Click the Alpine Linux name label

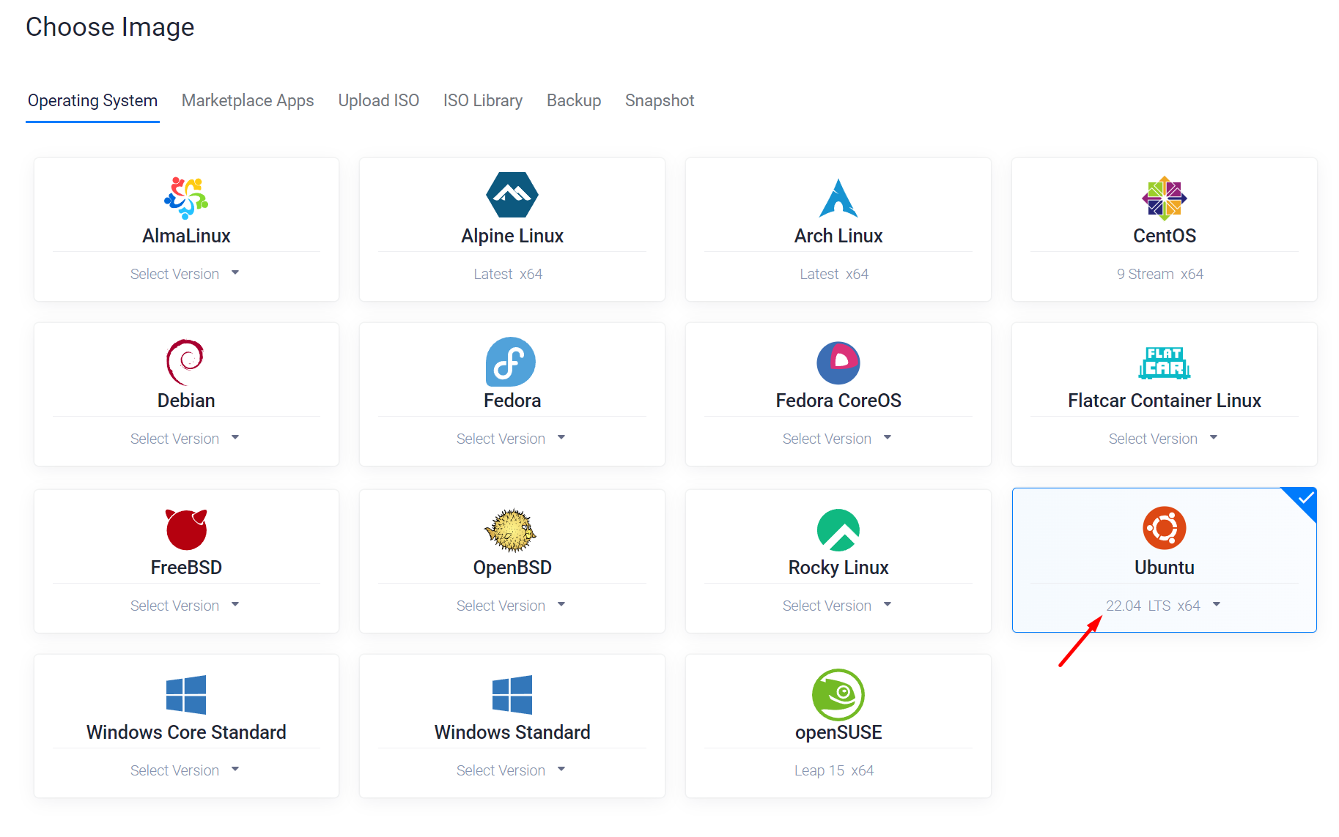(x=512, y=236)
